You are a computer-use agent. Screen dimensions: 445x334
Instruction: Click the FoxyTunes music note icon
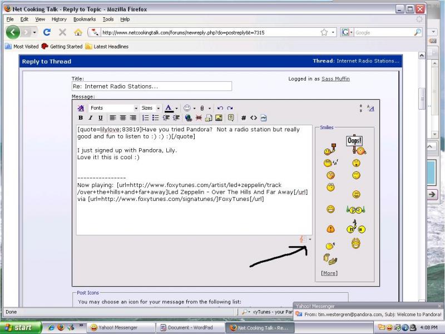click(x=302, y=239)
